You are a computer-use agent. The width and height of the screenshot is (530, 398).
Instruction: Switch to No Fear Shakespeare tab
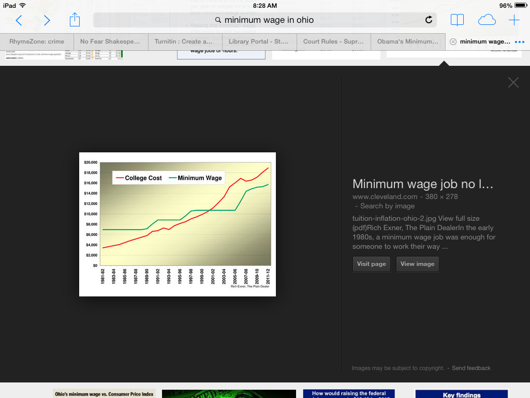click(110, 41)
